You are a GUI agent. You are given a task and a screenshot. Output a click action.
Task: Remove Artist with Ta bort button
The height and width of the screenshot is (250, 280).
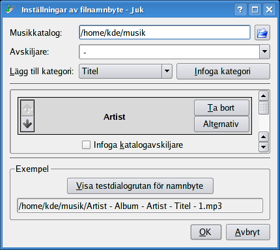[221, 107]
